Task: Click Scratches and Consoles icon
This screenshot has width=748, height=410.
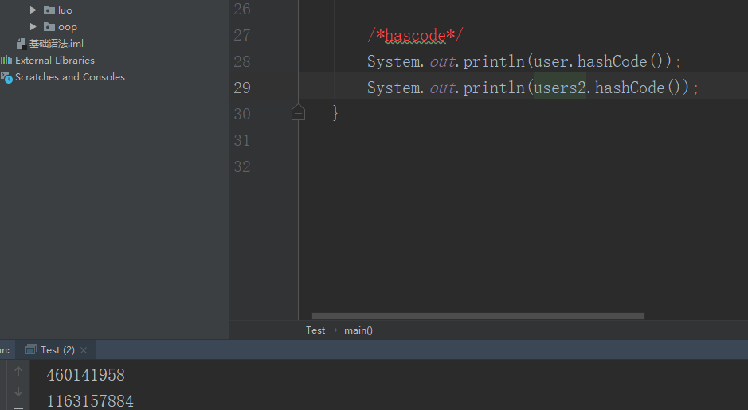Action: tap(6, 77)
